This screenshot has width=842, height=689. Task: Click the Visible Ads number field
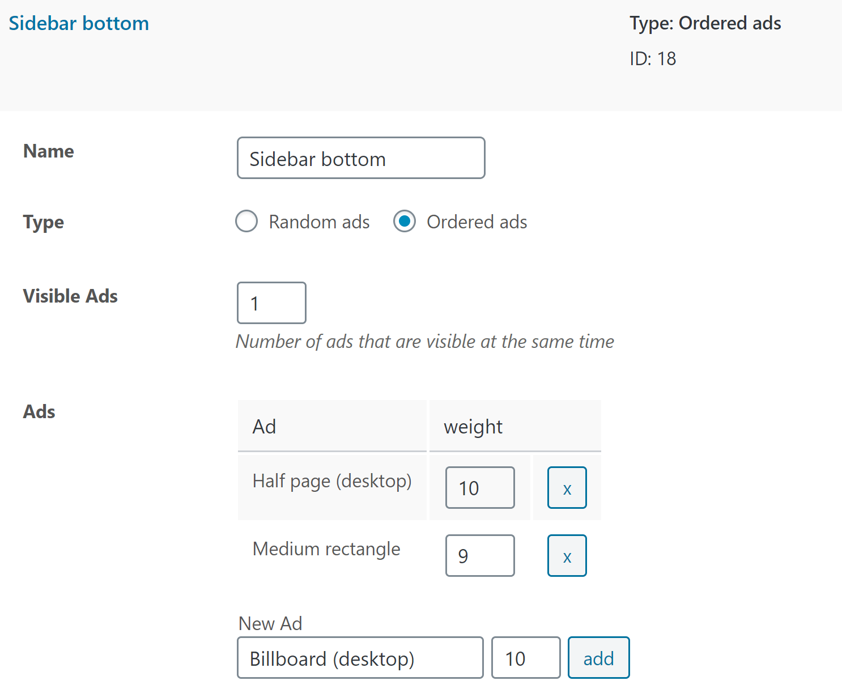click(x=271, y=303)
